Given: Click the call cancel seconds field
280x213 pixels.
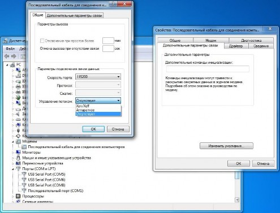Looking at the screenshot, I should pos(108,49).
